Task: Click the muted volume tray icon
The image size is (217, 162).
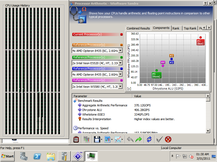Action: [191, 156]
